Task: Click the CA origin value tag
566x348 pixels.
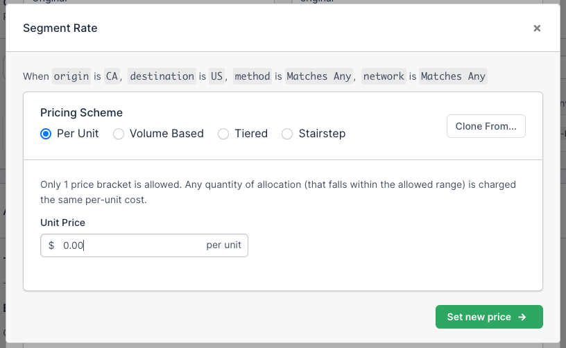Action: [112, 76]
